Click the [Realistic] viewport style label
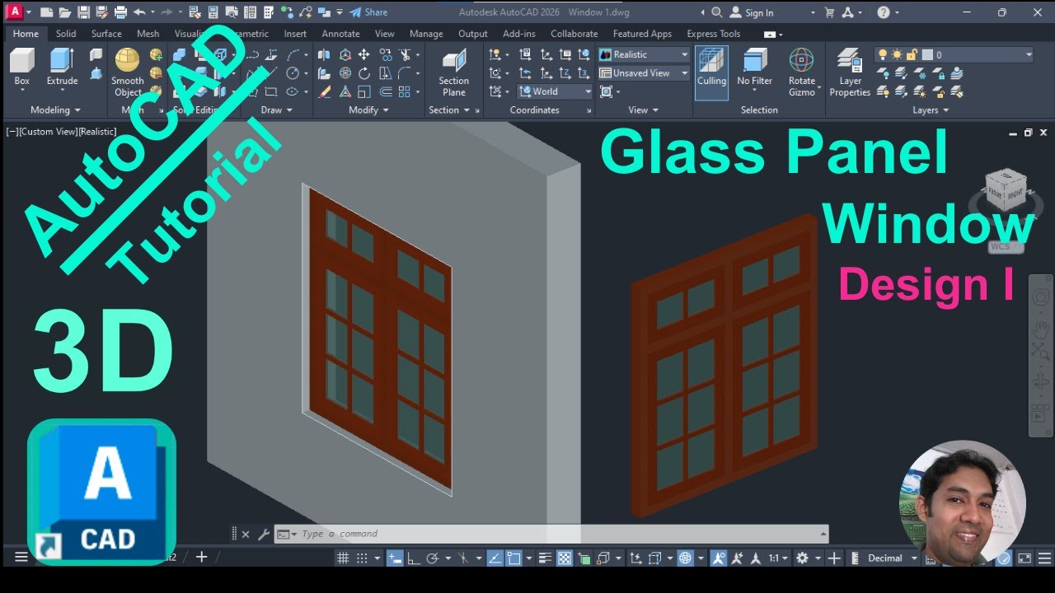This screenshot has width=1055, height=593. (99, 132)
